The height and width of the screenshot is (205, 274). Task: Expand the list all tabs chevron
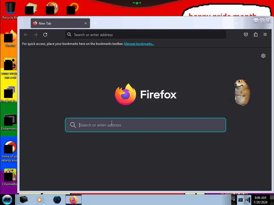coord(237,23)
